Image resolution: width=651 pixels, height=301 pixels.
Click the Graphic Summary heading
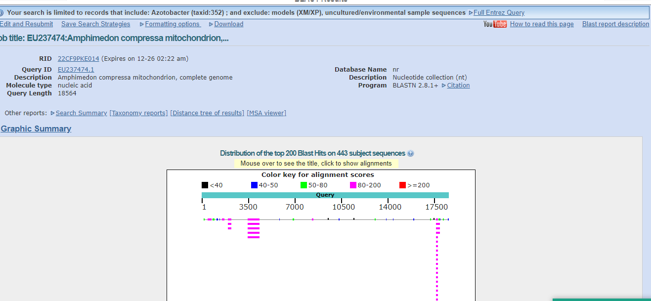[36, 129]
